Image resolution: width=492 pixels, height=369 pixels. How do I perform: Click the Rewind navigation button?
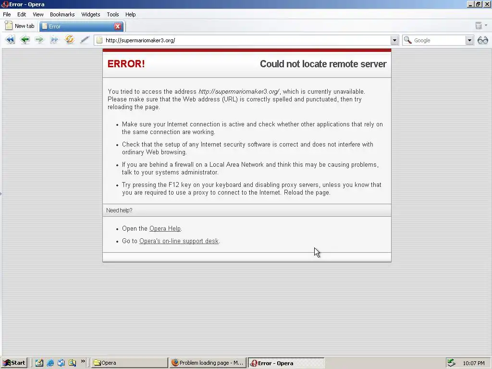click(10, 40)
